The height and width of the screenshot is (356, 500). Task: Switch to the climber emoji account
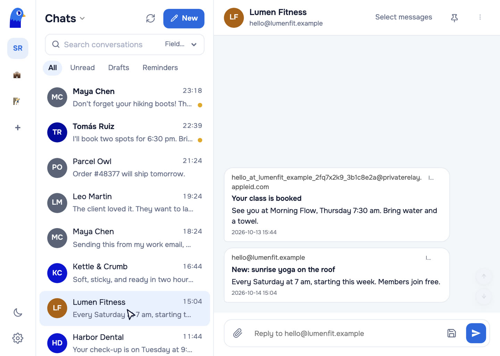click(17, 101)
